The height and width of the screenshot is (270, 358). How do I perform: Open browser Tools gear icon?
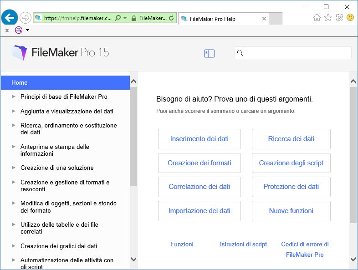(x=339, y=18)
